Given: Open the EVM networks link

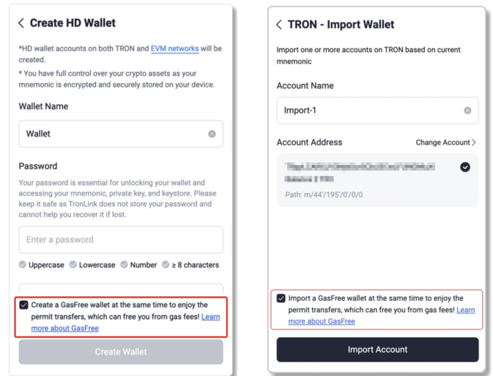Looking at the screenshot, I should click(175, 49).
